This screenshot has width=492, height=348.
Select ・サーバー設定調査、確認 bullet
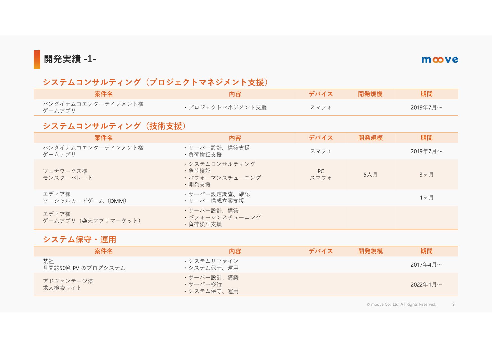point(217,194)
